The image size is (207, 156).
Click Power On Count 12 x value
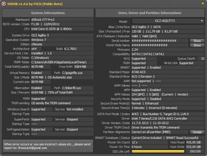pos(135,142)
